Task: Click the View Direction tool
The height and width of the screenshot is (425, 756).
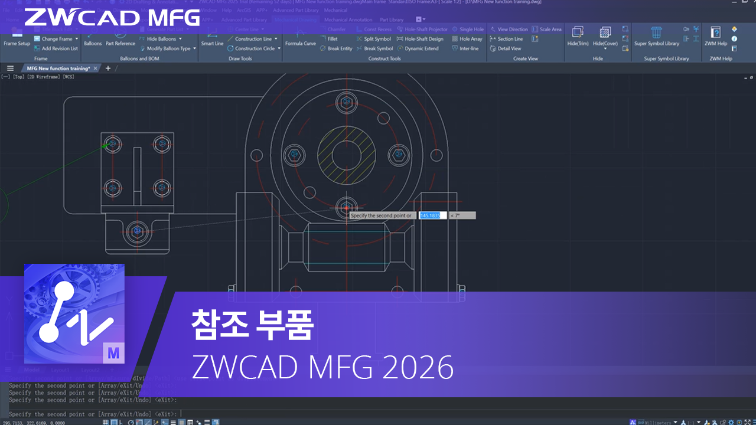Action: tap(509, 30)
